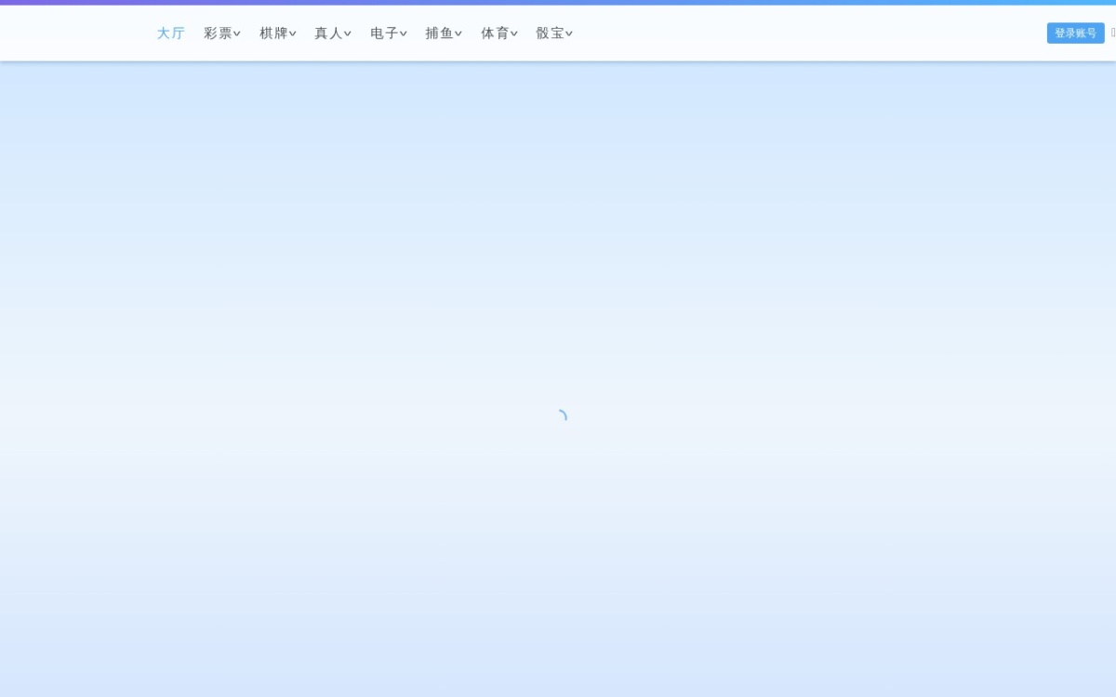
Task: Expand the 体育 dropdown menu
Action: click(499, 33)
